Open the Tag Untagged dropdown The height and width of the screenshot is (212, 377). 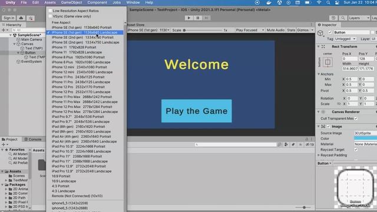tap(345, 39)
